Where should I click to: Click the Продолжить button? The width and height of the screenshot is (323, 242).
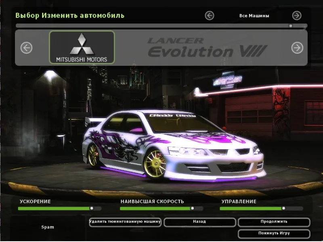(x=274, y=222)
